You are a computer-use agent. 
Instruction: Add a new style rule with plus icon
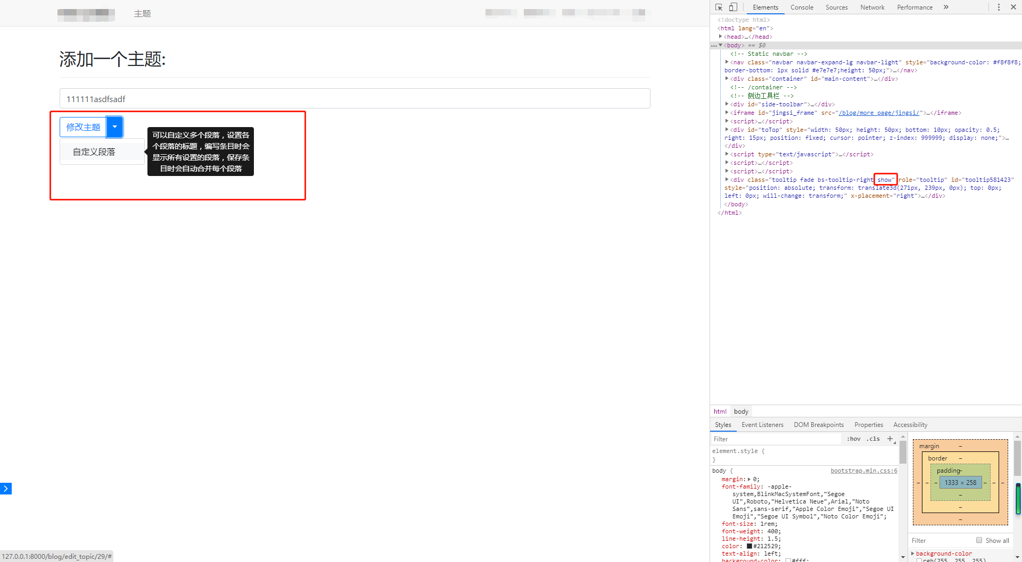[x=890, y=439]
